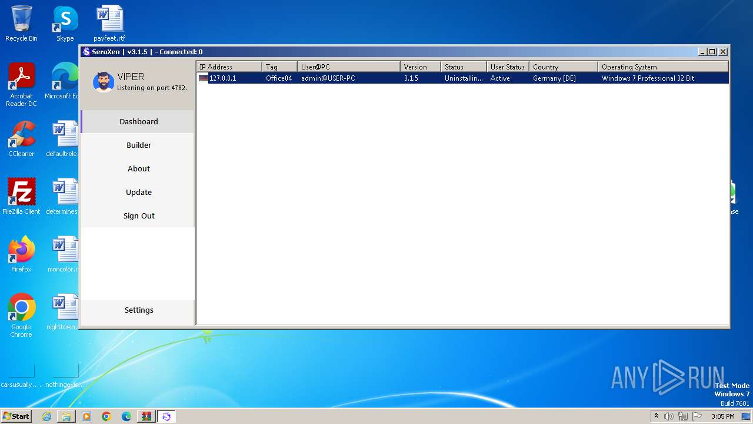Click the Active user status cell
This screenshot has width=753, height=424.
tap(500, 78)
